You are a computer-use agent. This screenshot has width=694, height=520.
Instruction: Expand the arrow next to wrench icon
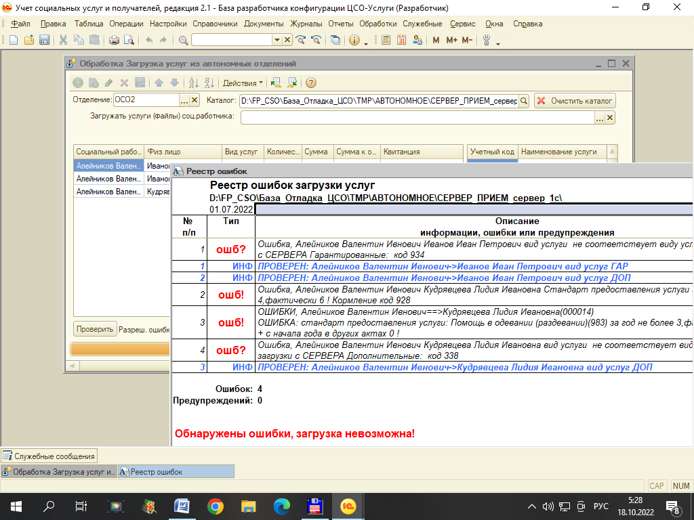(x=498, y=43)
